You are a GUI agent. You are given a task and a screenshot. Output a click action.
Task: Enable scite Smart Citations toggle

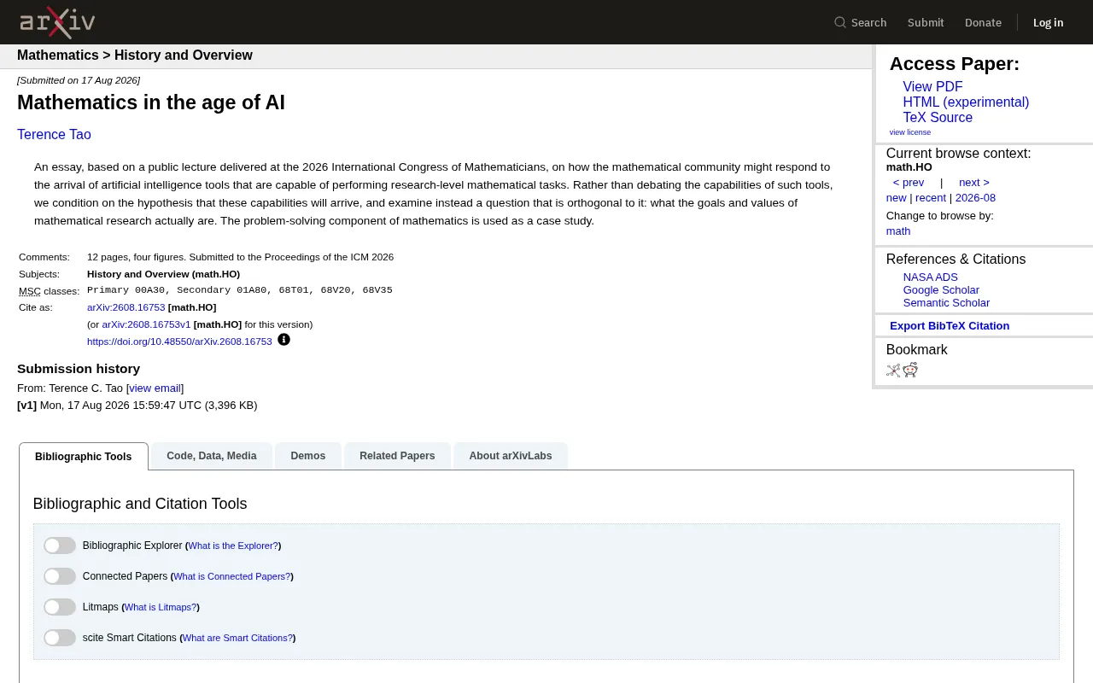(x=60, y=638)
